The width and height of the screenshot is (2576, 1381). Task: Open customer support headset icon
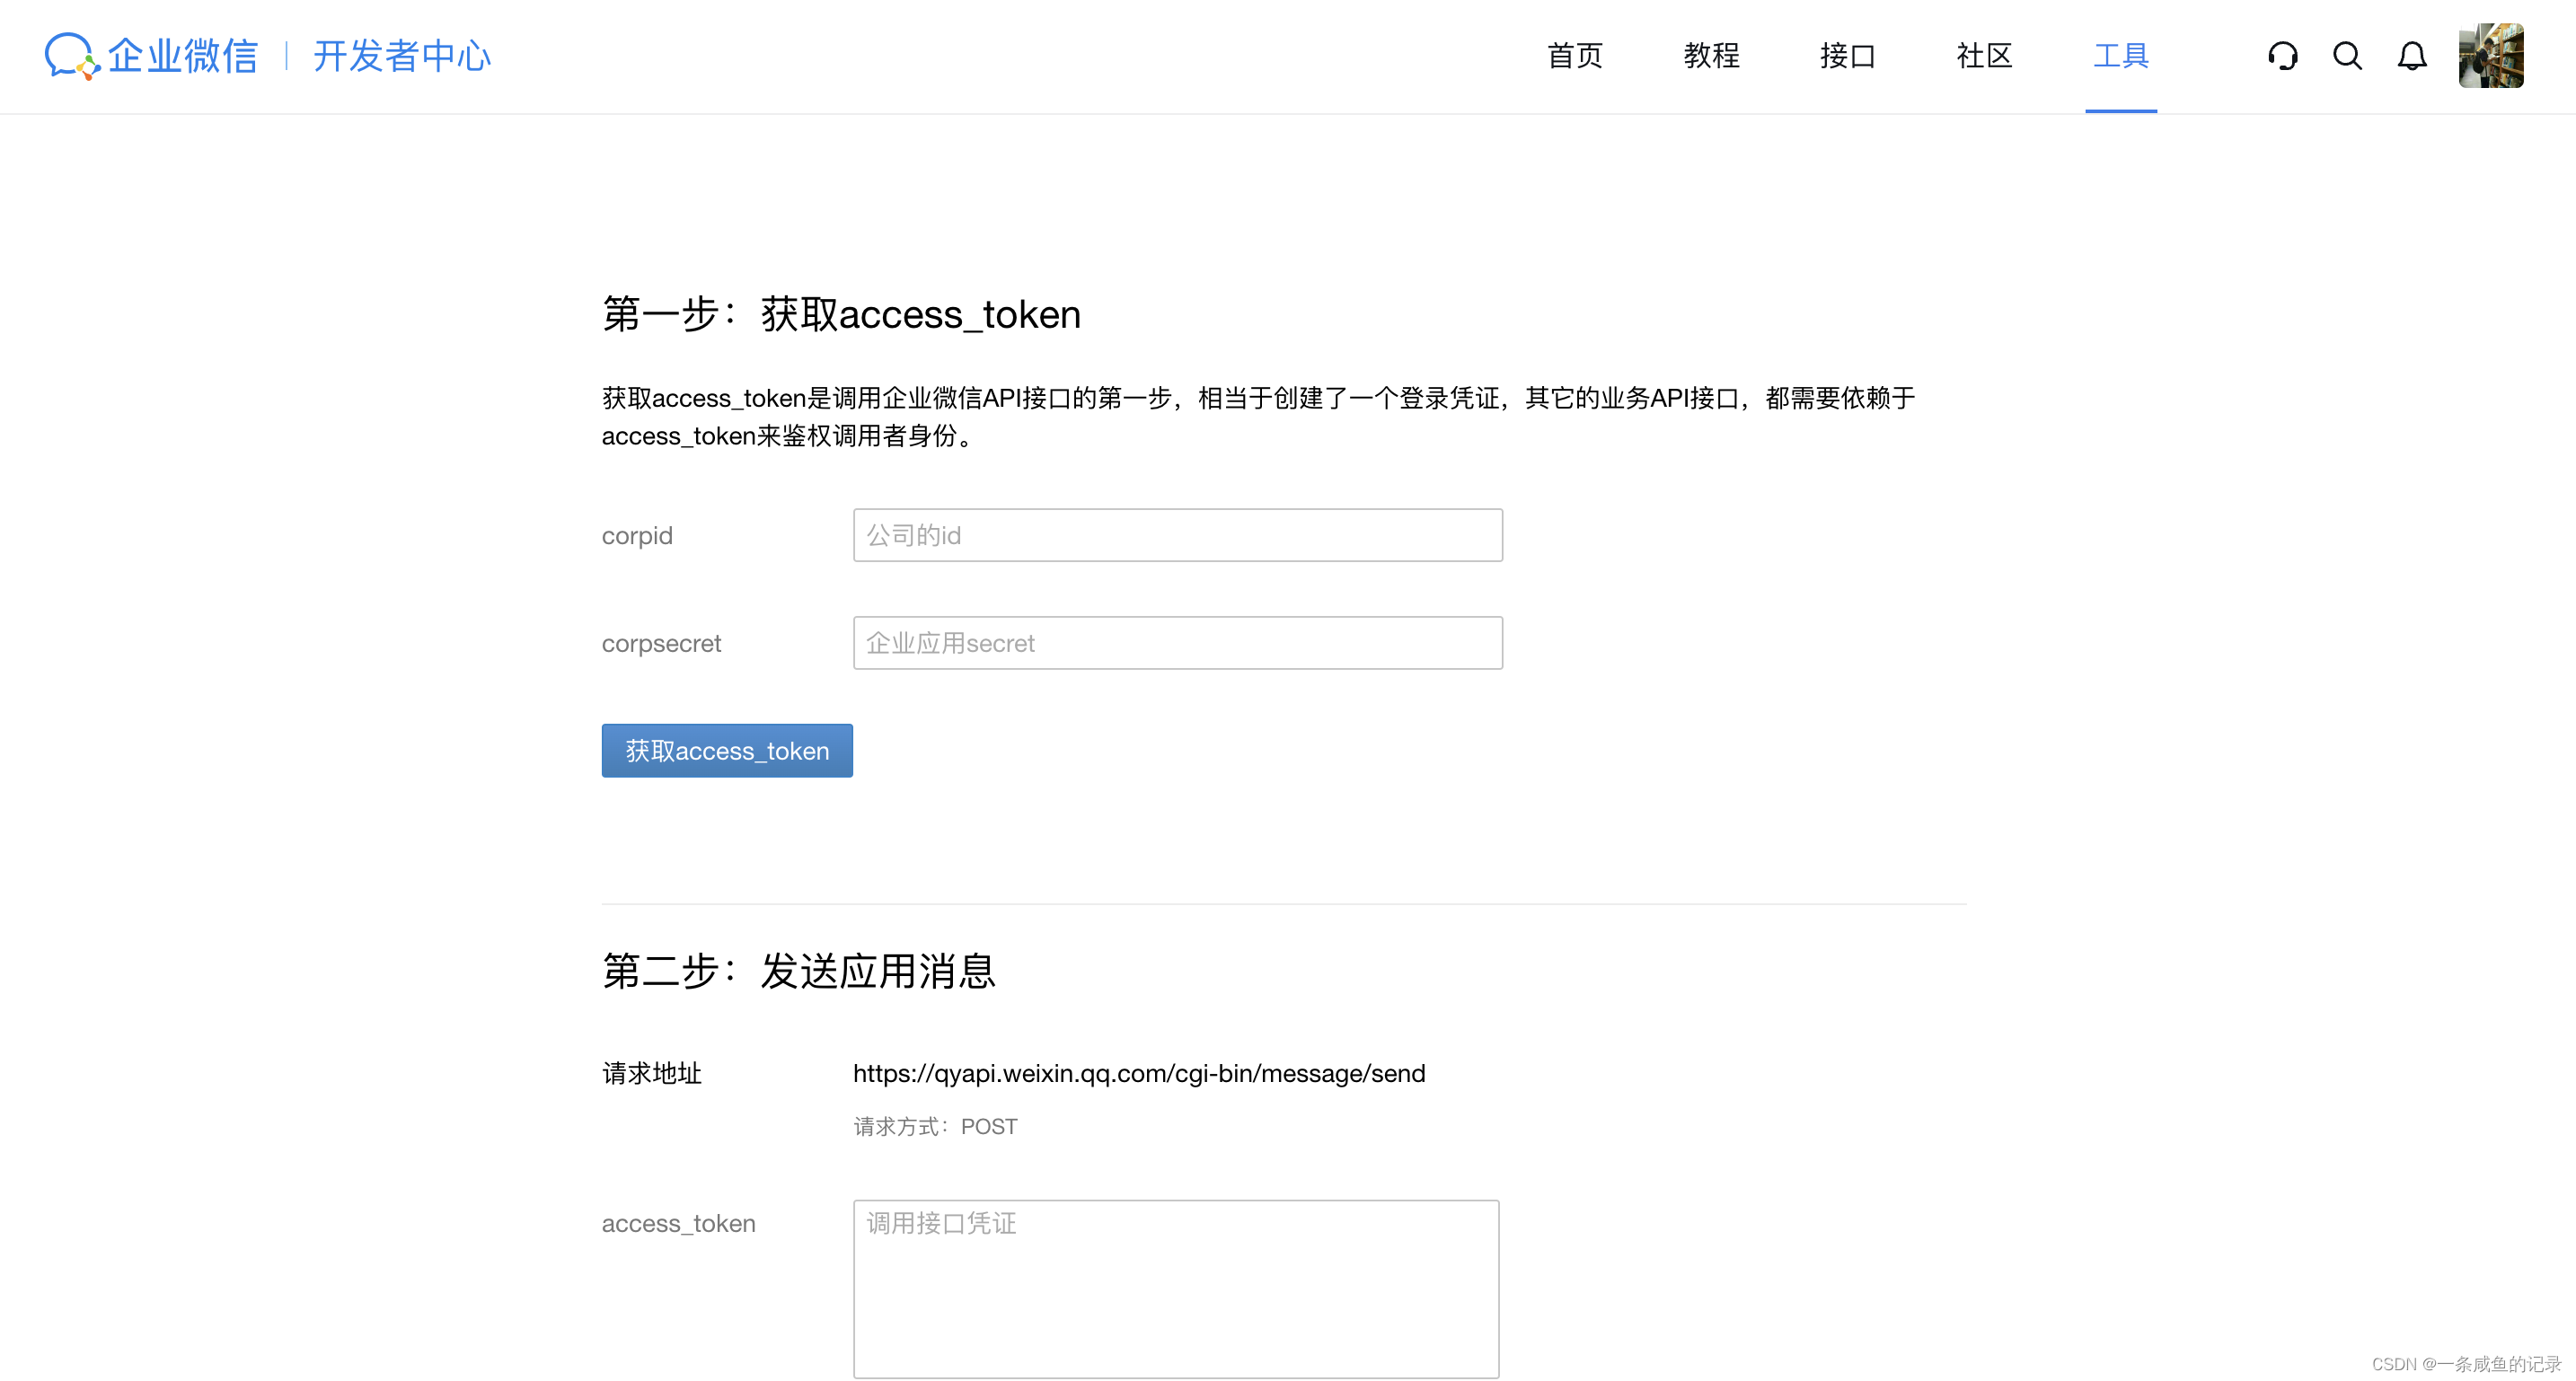(2282, 56)
